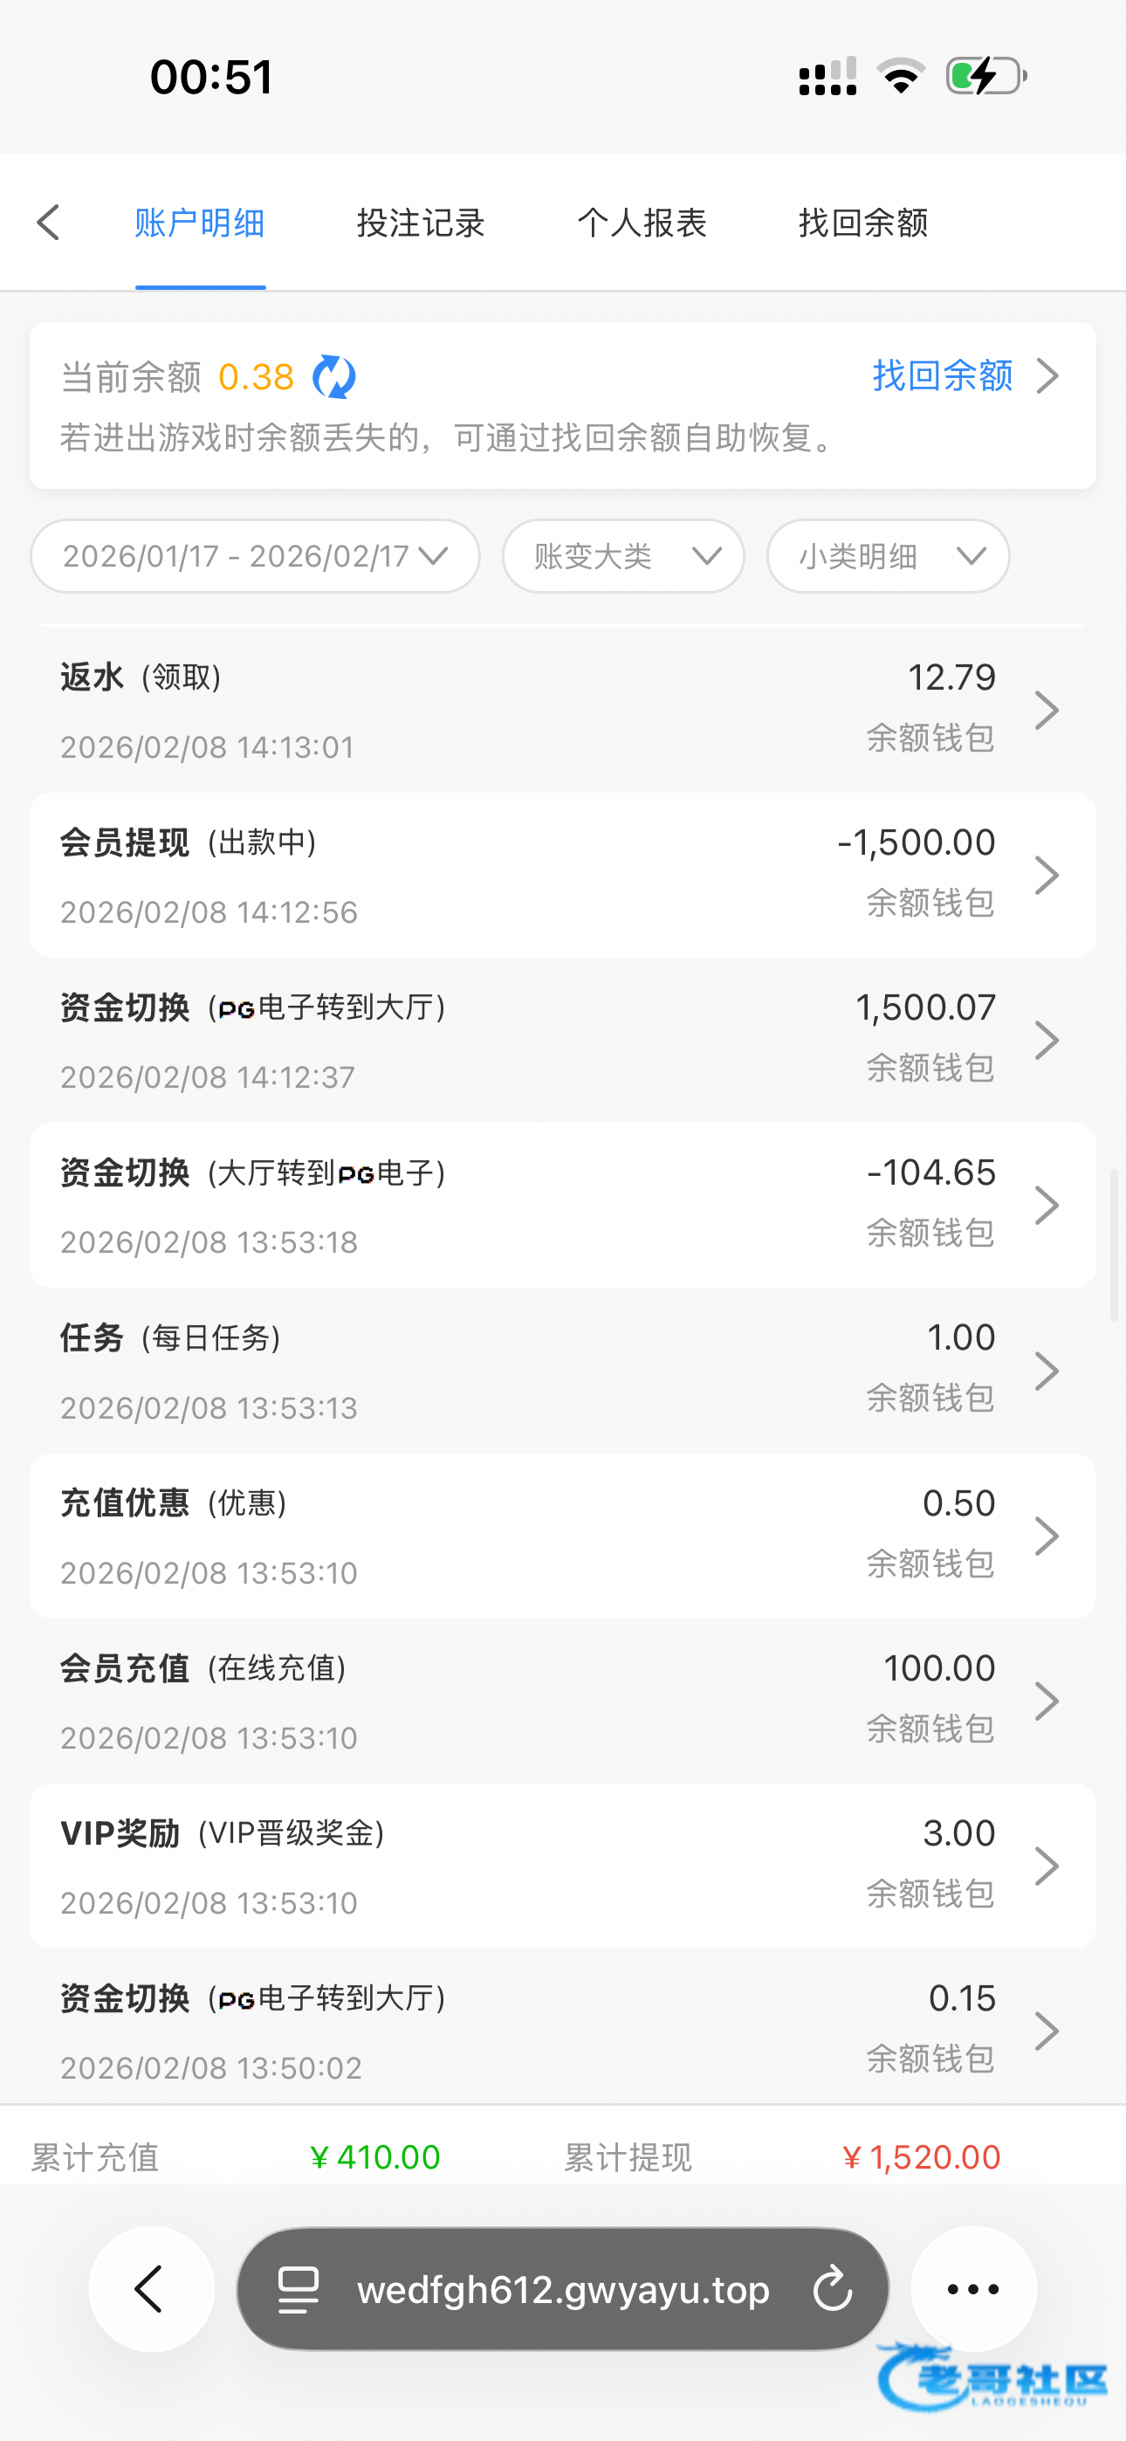Open browser three-dots more menu
This screenshot has width=1126, height=2441.
point(972,2288)
